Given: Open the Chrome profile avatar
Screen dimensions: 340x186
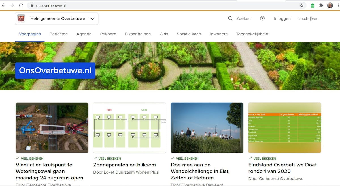Looking at the screenshot, I should coord(330,5).
